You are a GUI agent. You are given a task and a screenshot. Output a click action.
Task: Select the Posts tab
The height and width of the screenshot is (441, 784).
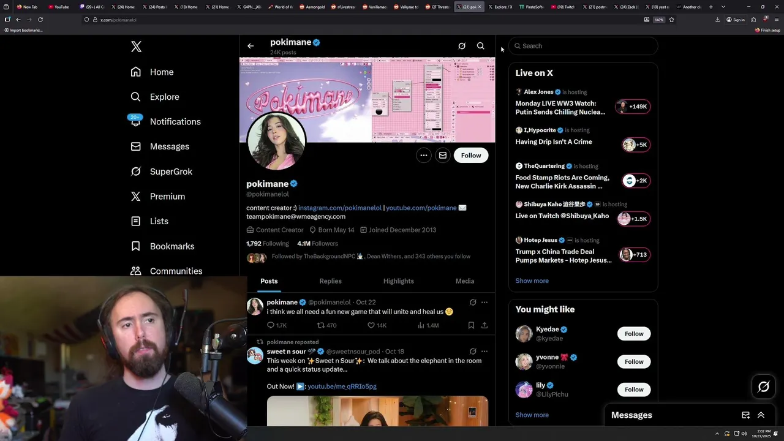pos(269,281)
